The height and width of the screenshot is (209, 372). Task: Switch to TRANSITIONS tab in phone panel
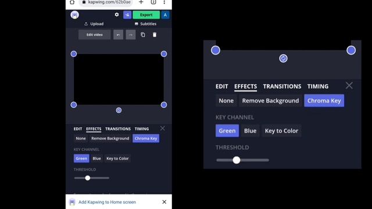tap(118, 129)
